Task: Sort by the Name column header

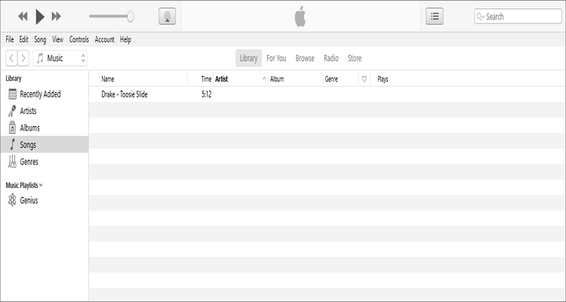Action: pos(143,79)
